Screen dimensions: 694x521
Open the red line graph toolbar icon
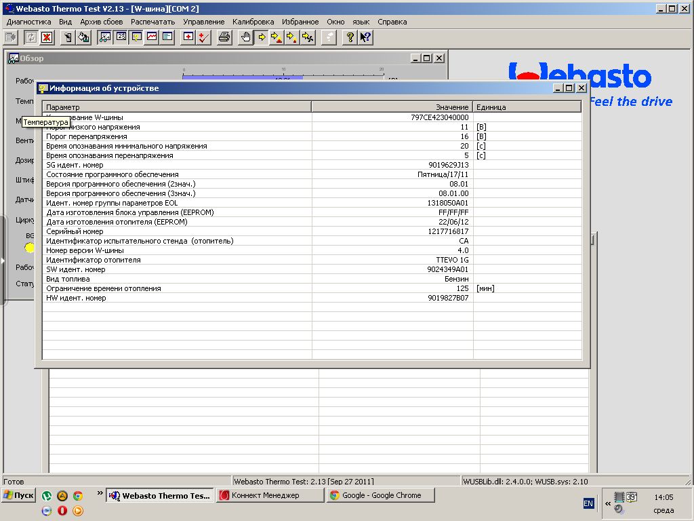[152, 38]
